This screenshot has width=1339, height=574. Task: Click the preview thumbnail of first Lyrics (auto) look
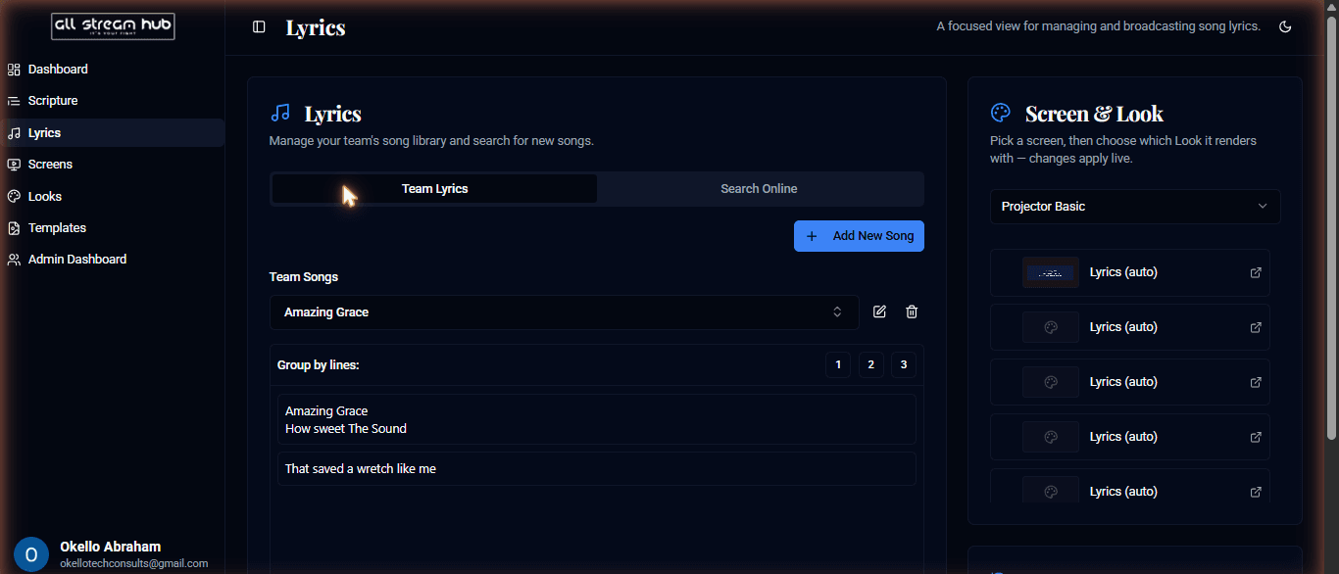click(1051, 272)
